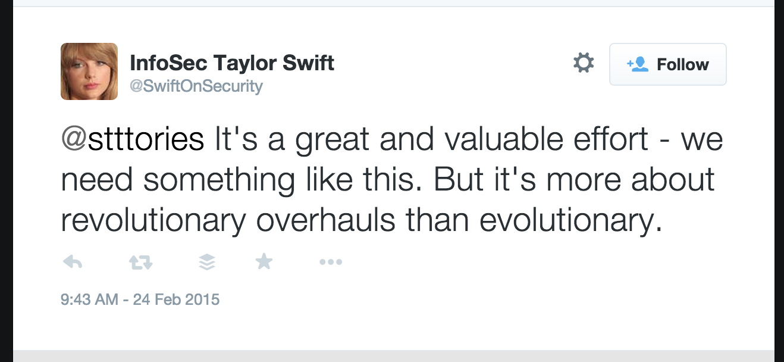Open the InfoSec Taylor Swift display name
Screen dimensions: 784x362
[232, 63]
